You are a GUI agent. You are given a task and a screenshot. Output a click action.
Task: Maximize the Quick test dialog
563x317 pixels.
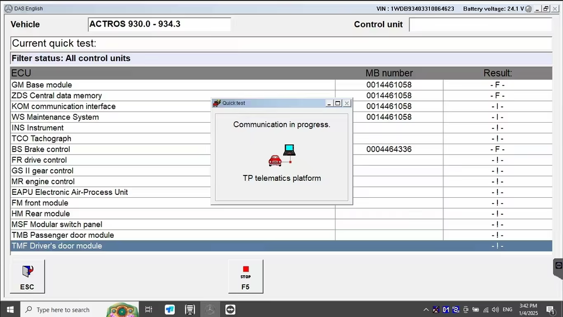pos(338,103)
